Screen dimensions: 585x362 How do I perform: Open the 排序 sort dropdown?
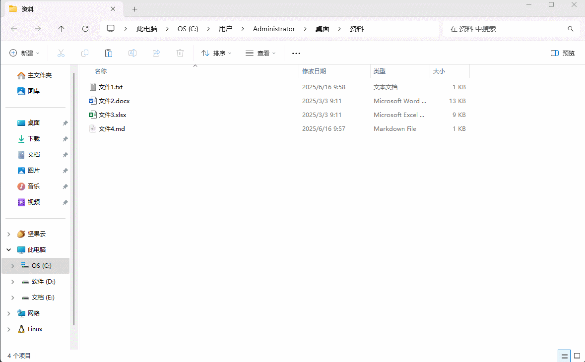click(x=216, y=53)
